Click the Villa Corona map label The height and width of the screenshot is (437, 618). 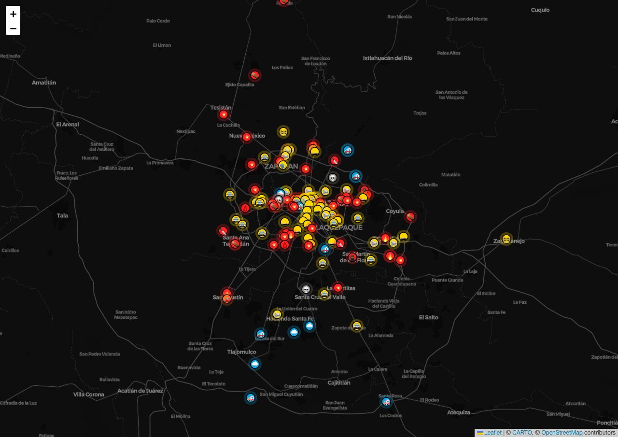pos(88,395)
